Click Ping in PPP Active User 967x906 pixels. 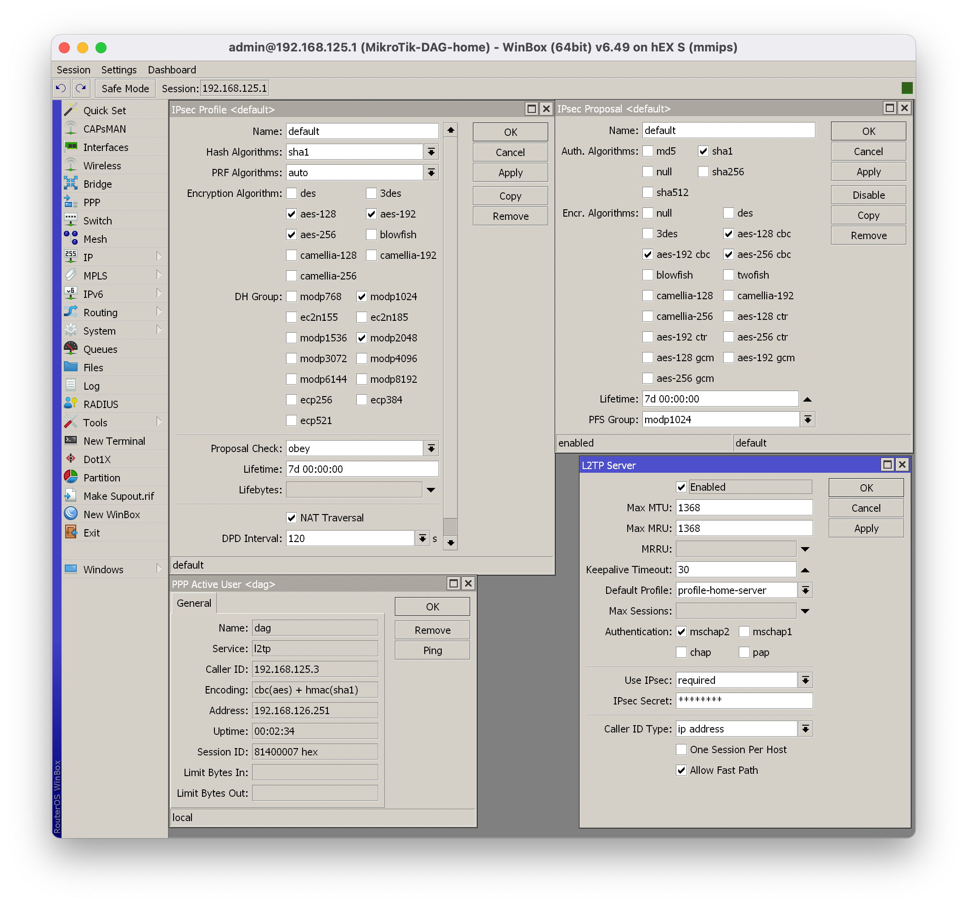(433, 651)
